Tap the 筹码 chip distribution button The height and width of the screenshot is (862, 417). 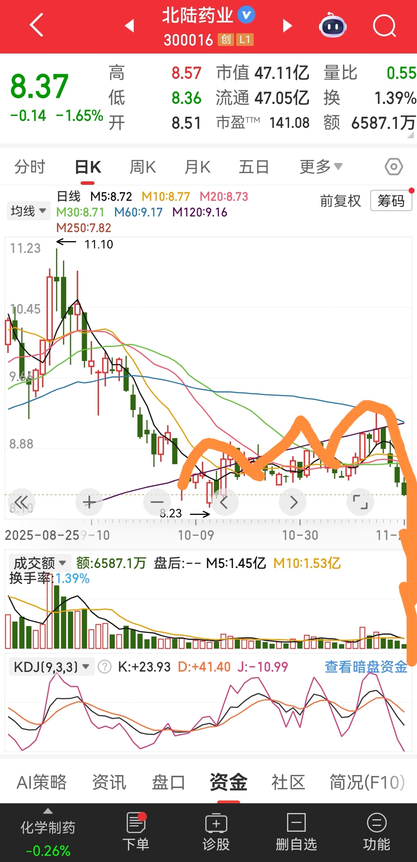point(391,200)
